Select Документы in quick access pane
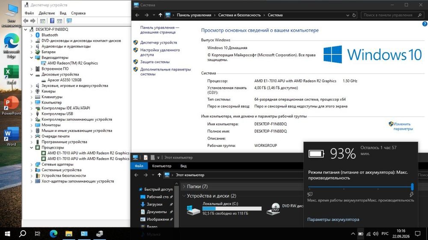 (157, 212)
